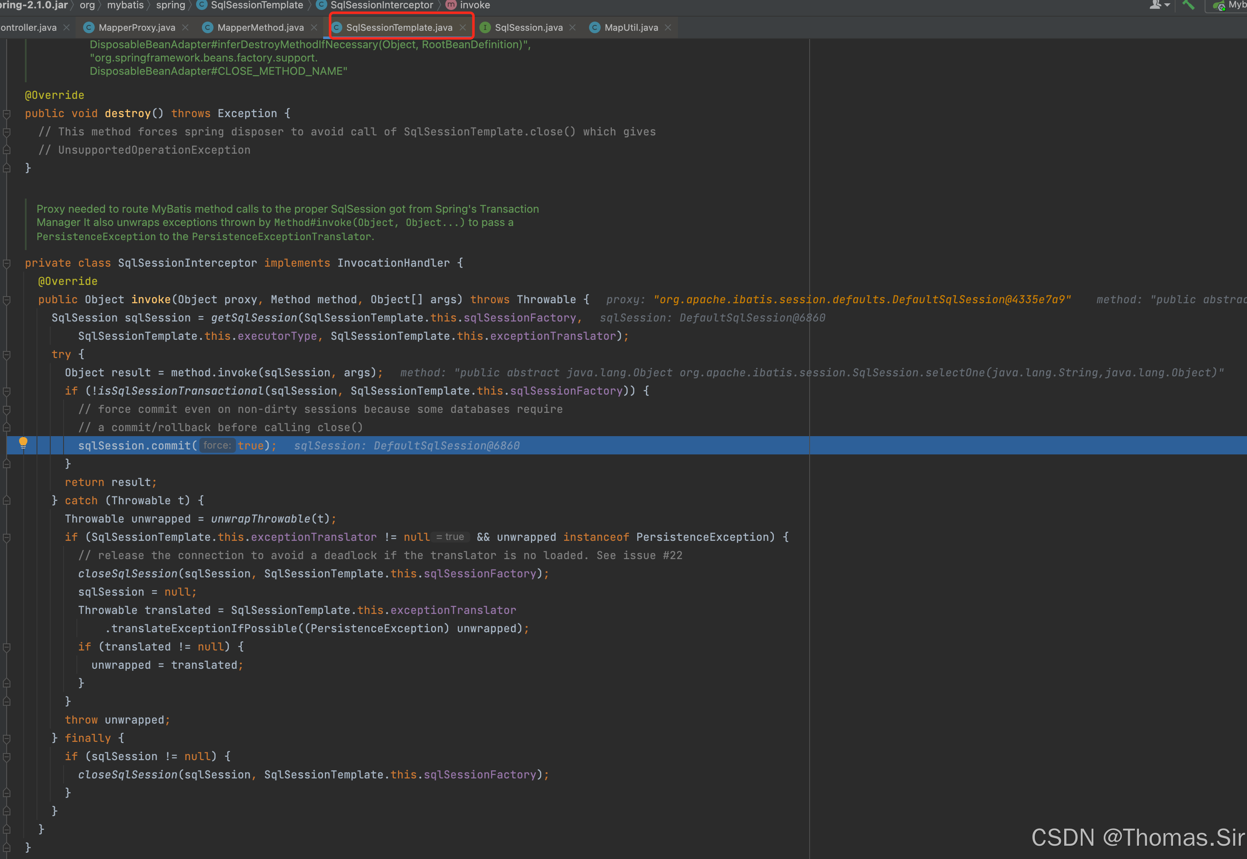Image resolution: width=1247 pixels, height=859 pixels.
Task: Click SqlSessionInterceptor in the breadcrumb bar
Action: point(382,5)
